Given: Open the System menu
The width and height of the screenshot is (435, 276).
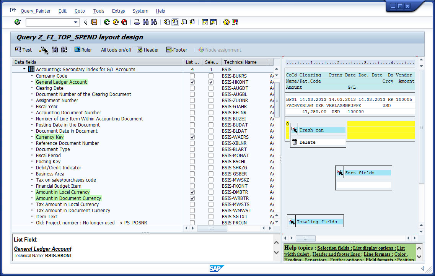Looking at the screenshot, I should 140,11.
